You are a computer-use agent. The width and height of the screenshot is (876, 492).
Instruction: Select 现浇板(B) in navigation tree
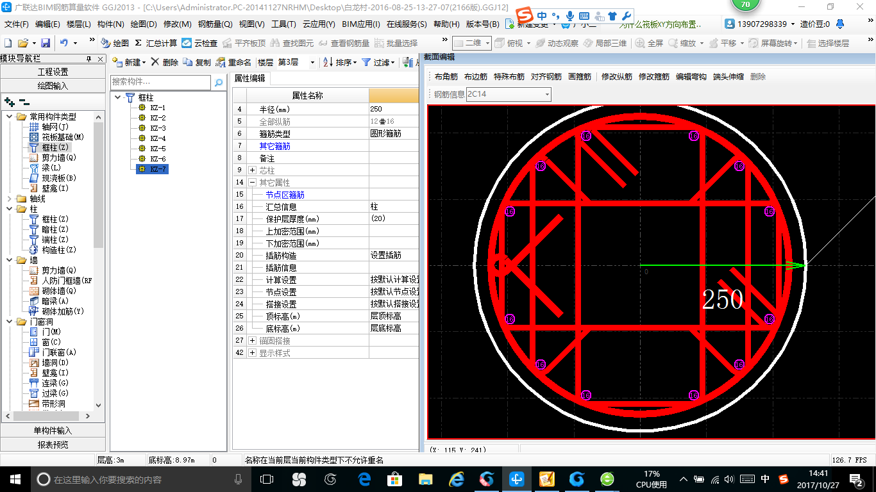point(59,178)
